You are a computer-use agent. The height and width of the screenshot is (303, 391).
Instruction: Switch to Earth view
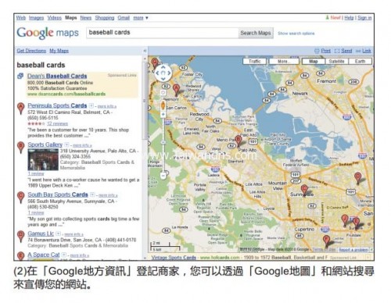pos(360,61)
